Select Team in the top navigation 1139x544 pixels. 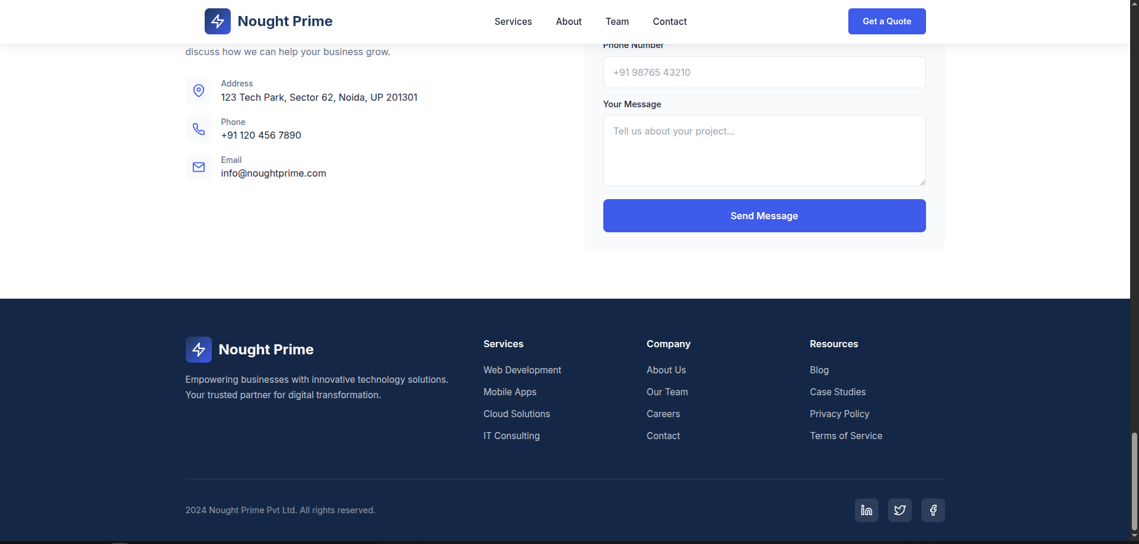click(617, 21)
